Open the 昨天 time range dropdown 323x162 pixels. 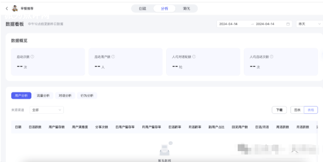309,24
